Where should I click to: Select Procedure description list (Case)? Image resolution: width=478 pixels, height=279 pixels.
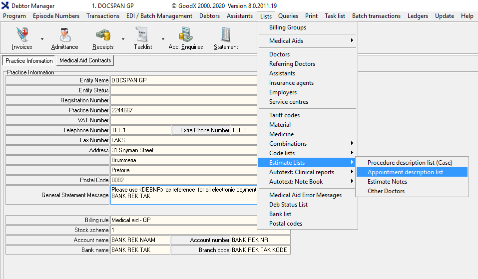pos(409,163)
